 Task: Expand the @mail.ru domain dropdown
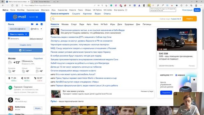[36, 29]
